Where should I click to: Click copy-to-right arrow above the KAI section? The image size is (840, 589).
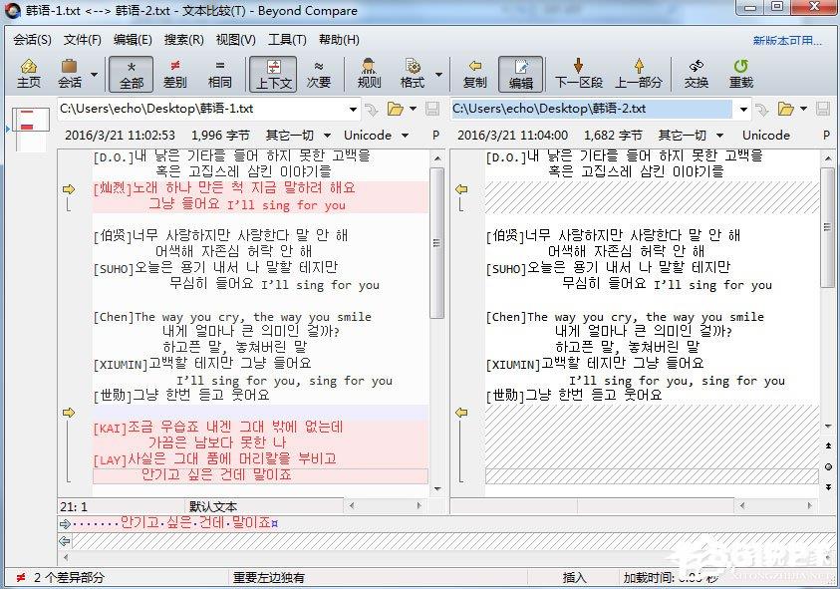pyautogui.click(x=69, y=413)
